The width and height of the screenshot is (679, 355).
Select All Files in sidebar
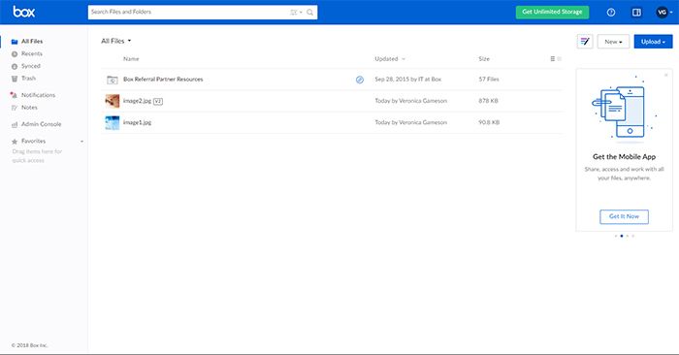click(32, 41)
